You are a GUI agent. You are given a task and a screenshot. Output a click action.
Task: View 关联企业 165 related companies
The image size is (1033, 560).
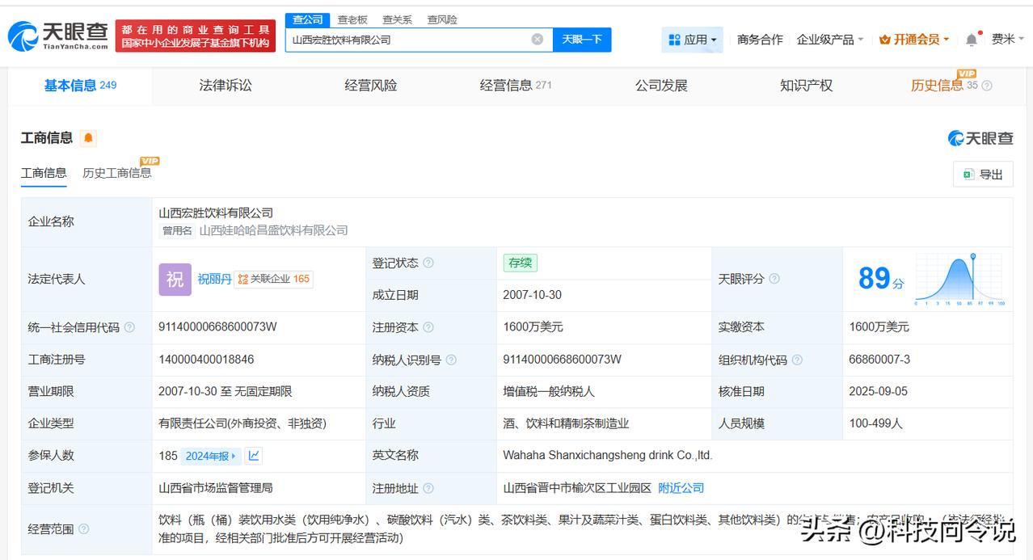point(274,279)
